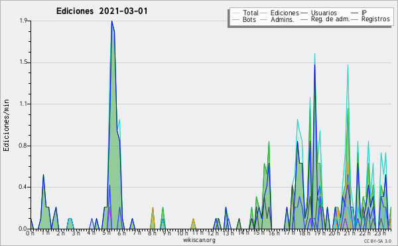This screenshot has width=398, height=246.
Task: Click the '4 h' x-axis label
Action: [x=91, y=233]
